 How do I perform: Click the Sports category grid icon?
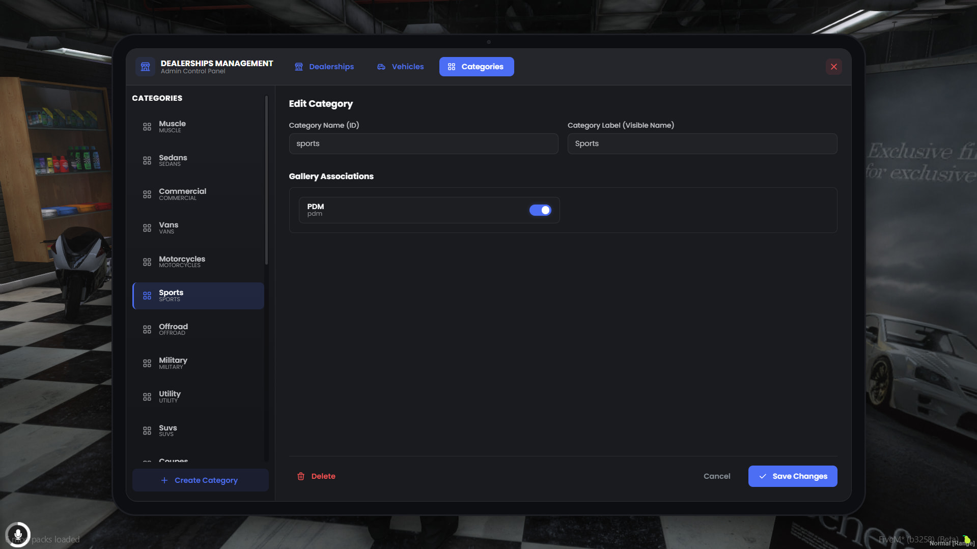pyautogui.click(x=147, y=296)
